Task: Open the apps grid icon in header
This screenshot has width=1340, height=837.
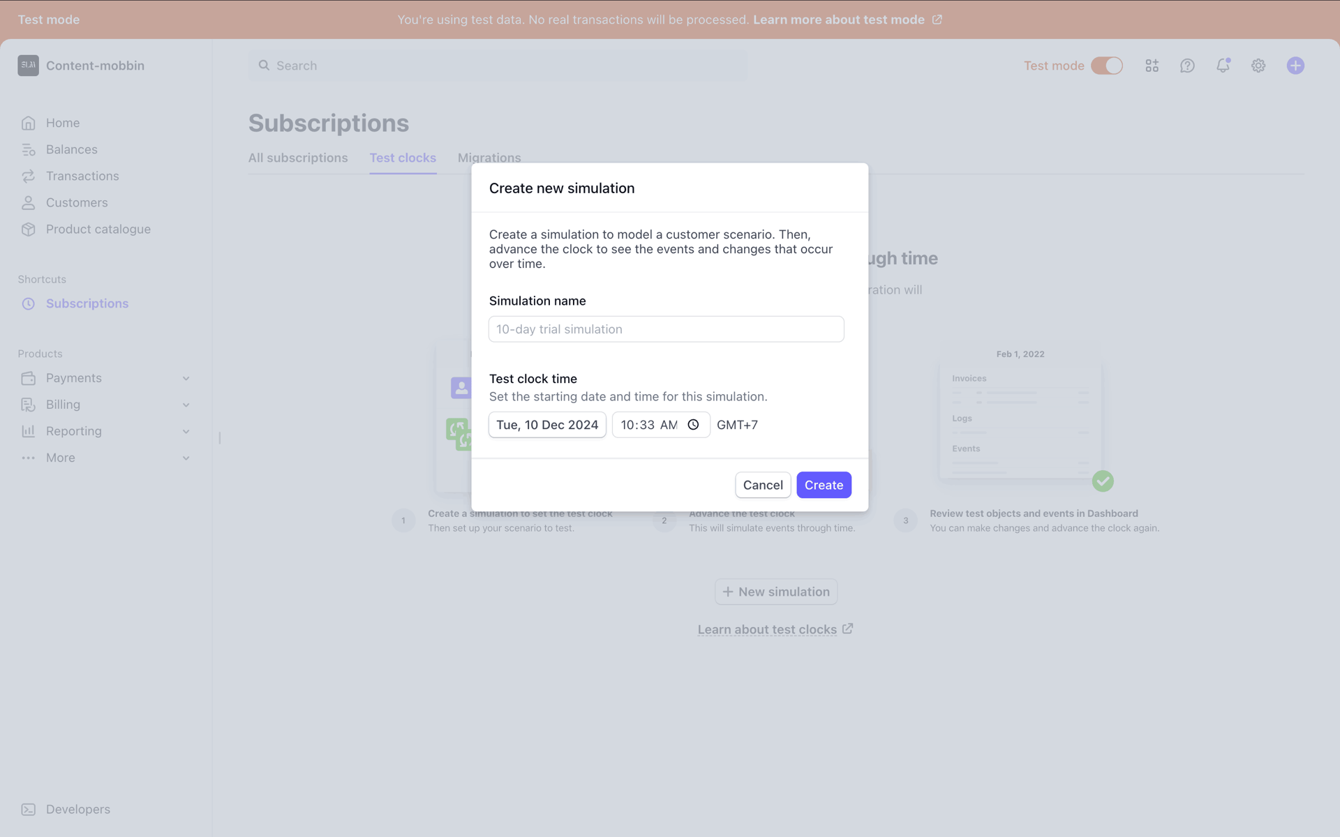Action: 1152,66
